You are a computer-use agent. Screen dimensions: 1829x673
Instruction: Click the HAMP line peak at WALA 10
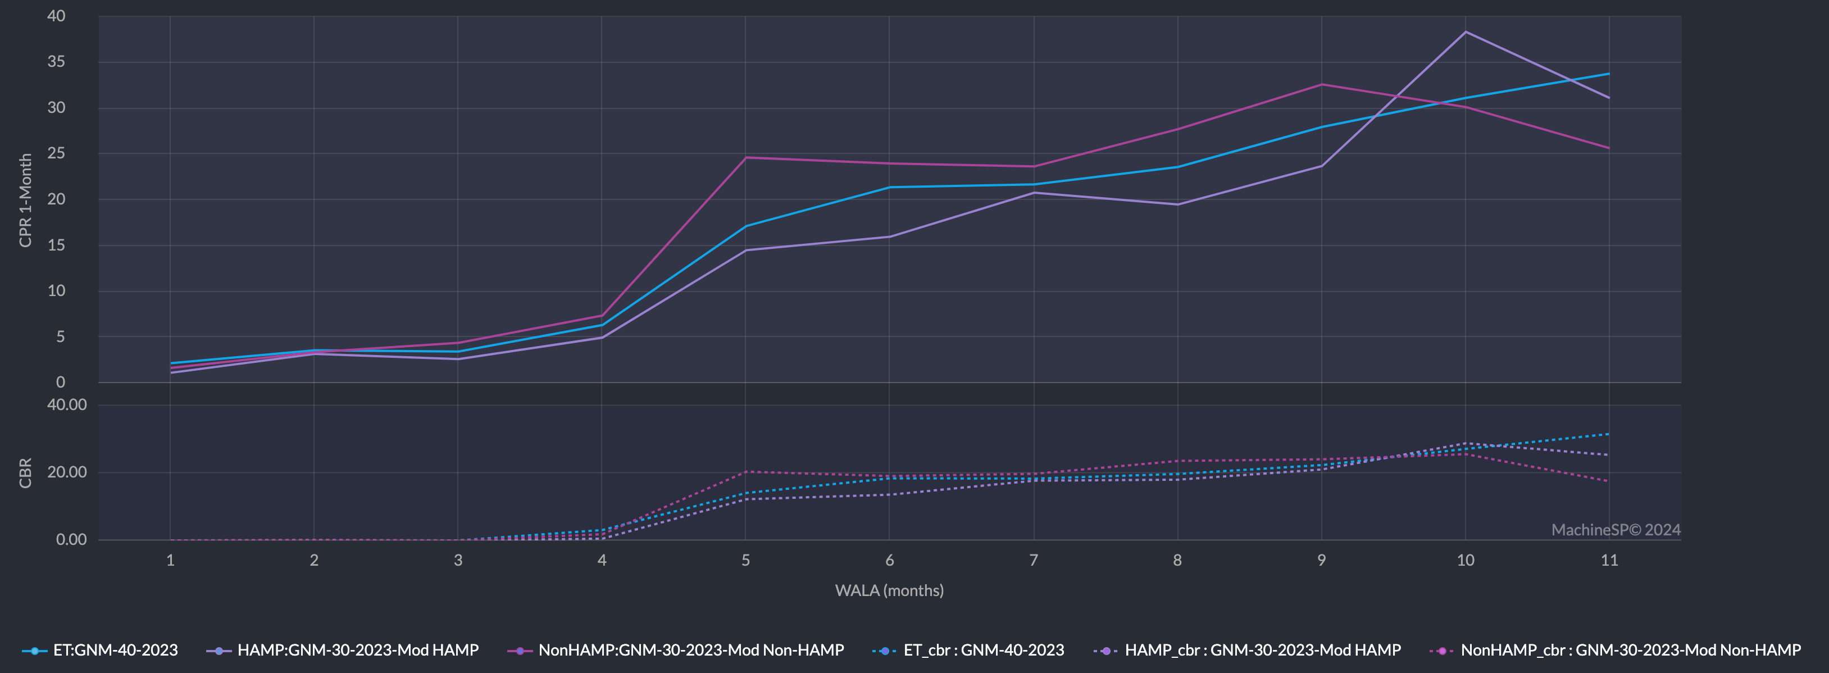click(1466, 32)
